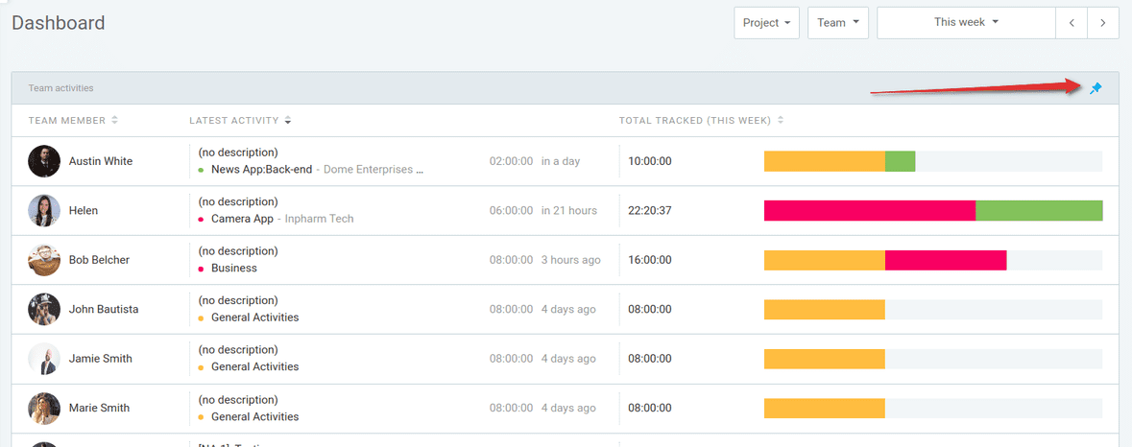The image size is (1132, 447).
Task: Click Bob Belcher's avatar
Action: (x=44, y=260)
